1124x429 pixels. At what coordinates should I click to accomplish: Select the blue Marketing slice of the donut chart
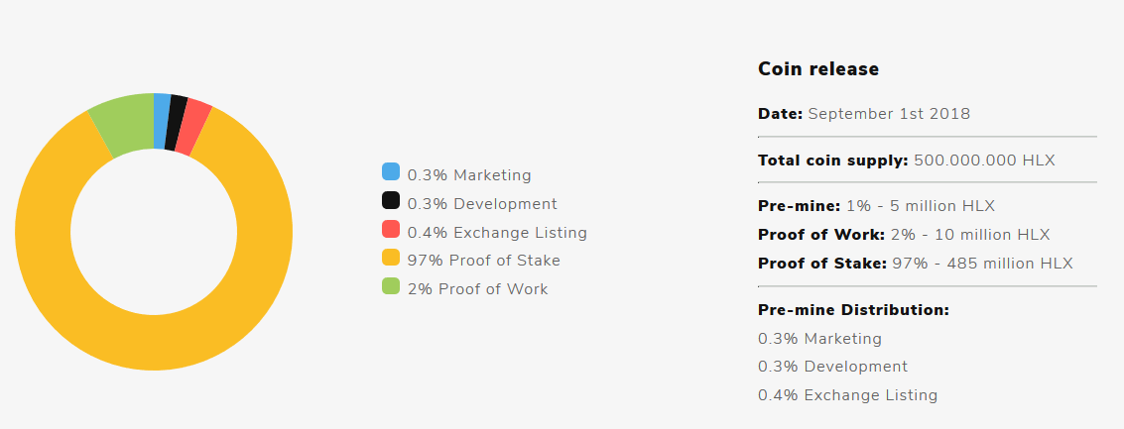pyautogui.click(x=162, y=121)
